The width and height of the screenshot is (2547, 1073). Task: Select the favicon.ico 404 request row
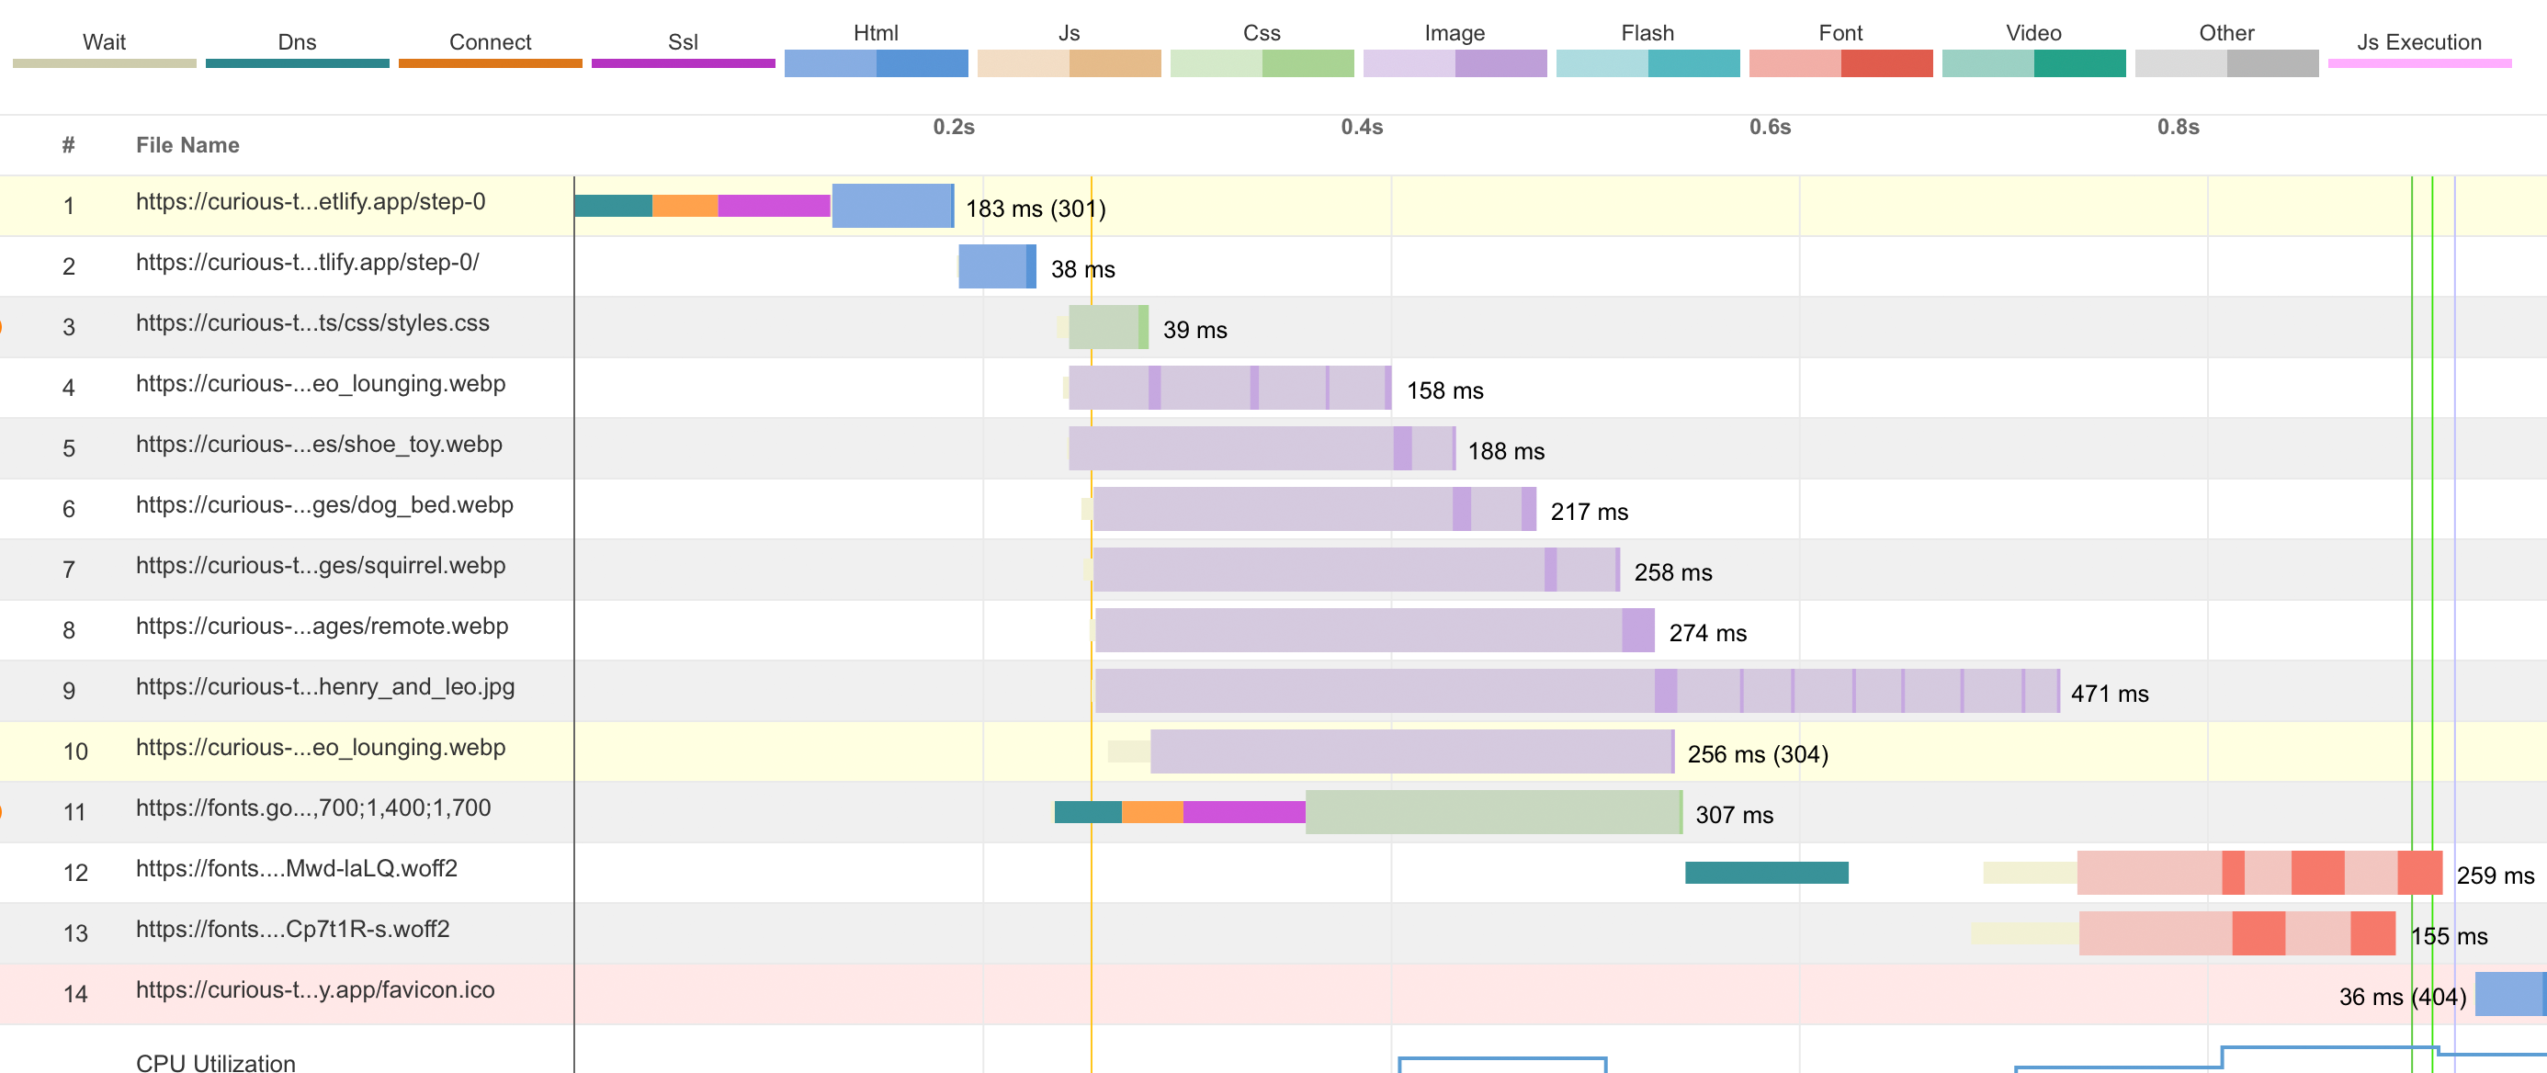coord(315,990)
